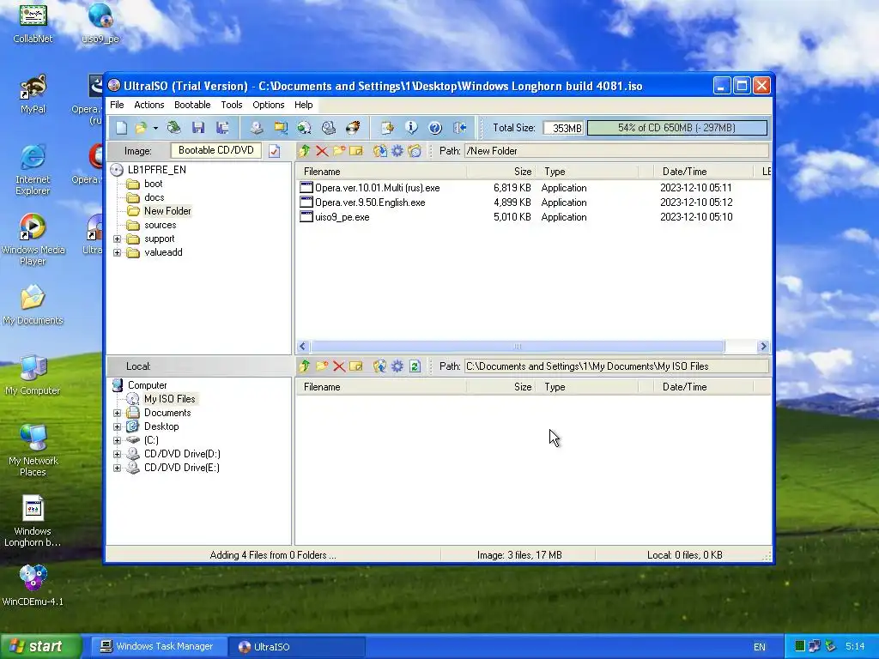This screenshot has height=659, width=879.
Task: Open the Bootable menu
Action: coord(192,105)
